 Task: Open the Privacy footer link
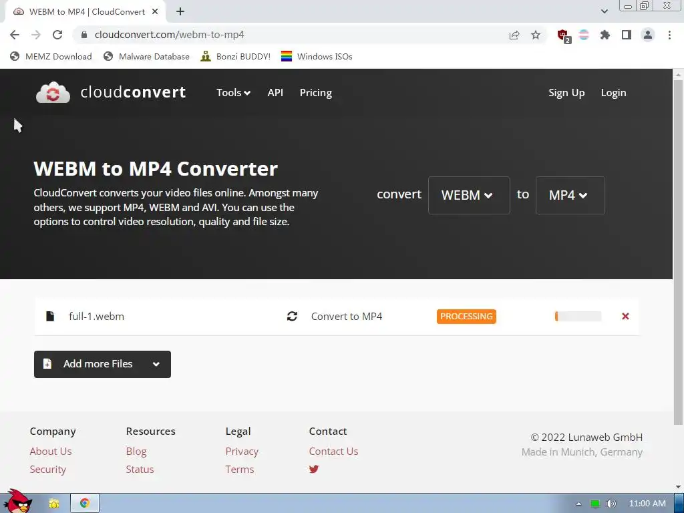(242, 452)
